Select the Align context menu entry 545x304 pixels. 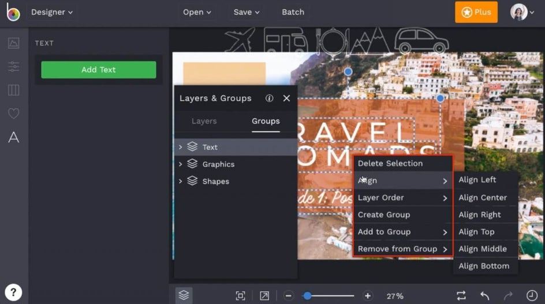(x=403, y=180)
